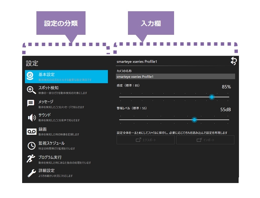Image resolution: width=260 pixels, height=198 pixels.
Task: Click the tape icon for 録画
Action: coord(31,131)
